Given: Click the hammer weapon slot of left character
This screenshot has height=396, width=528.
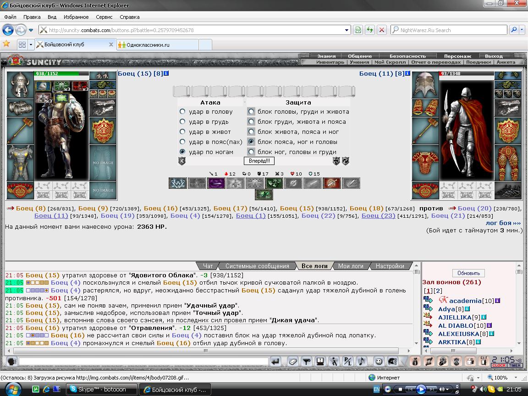Looking at the screenshot, I should (20, 130).
